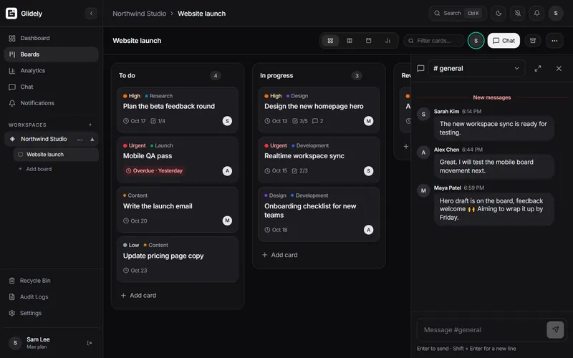Open the Mobile QA pass card
Image resolution: width=573 pixels, height=358 pixels.
(x=178, y=160)
